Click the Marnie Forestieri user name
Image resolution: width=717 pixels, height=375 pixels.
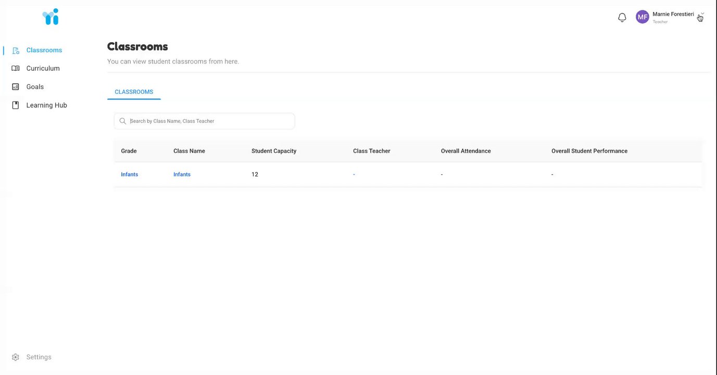pyautogui.click(x=673, y=14)
